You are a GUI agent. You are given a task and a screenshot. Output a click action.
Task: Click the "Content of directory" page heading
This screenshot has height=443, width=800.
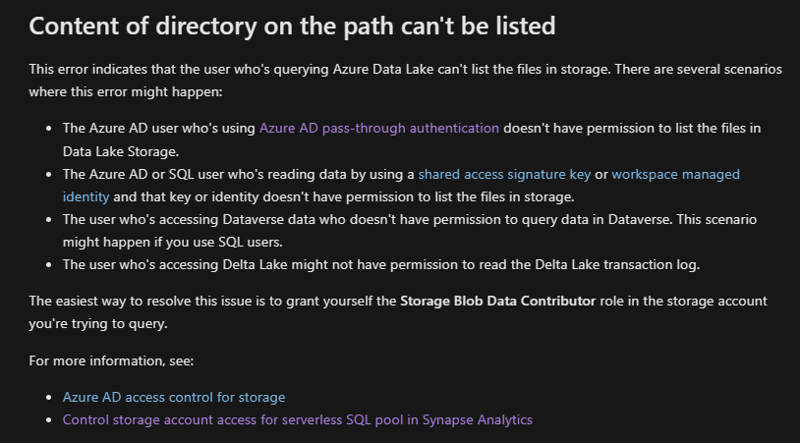292,26
